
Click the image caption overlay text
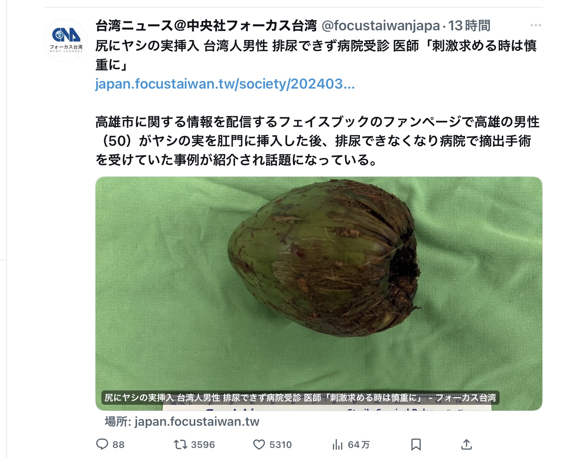(x=300, y=398)
